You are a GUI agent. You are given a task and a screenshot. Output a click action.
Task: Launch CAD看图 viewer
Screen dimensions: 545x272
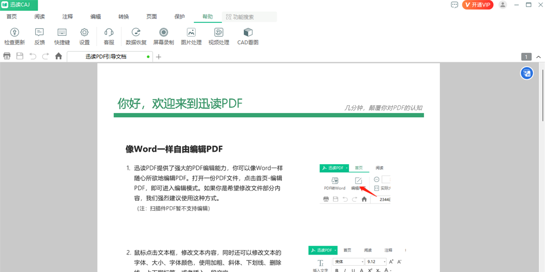[x=248, y=37]
